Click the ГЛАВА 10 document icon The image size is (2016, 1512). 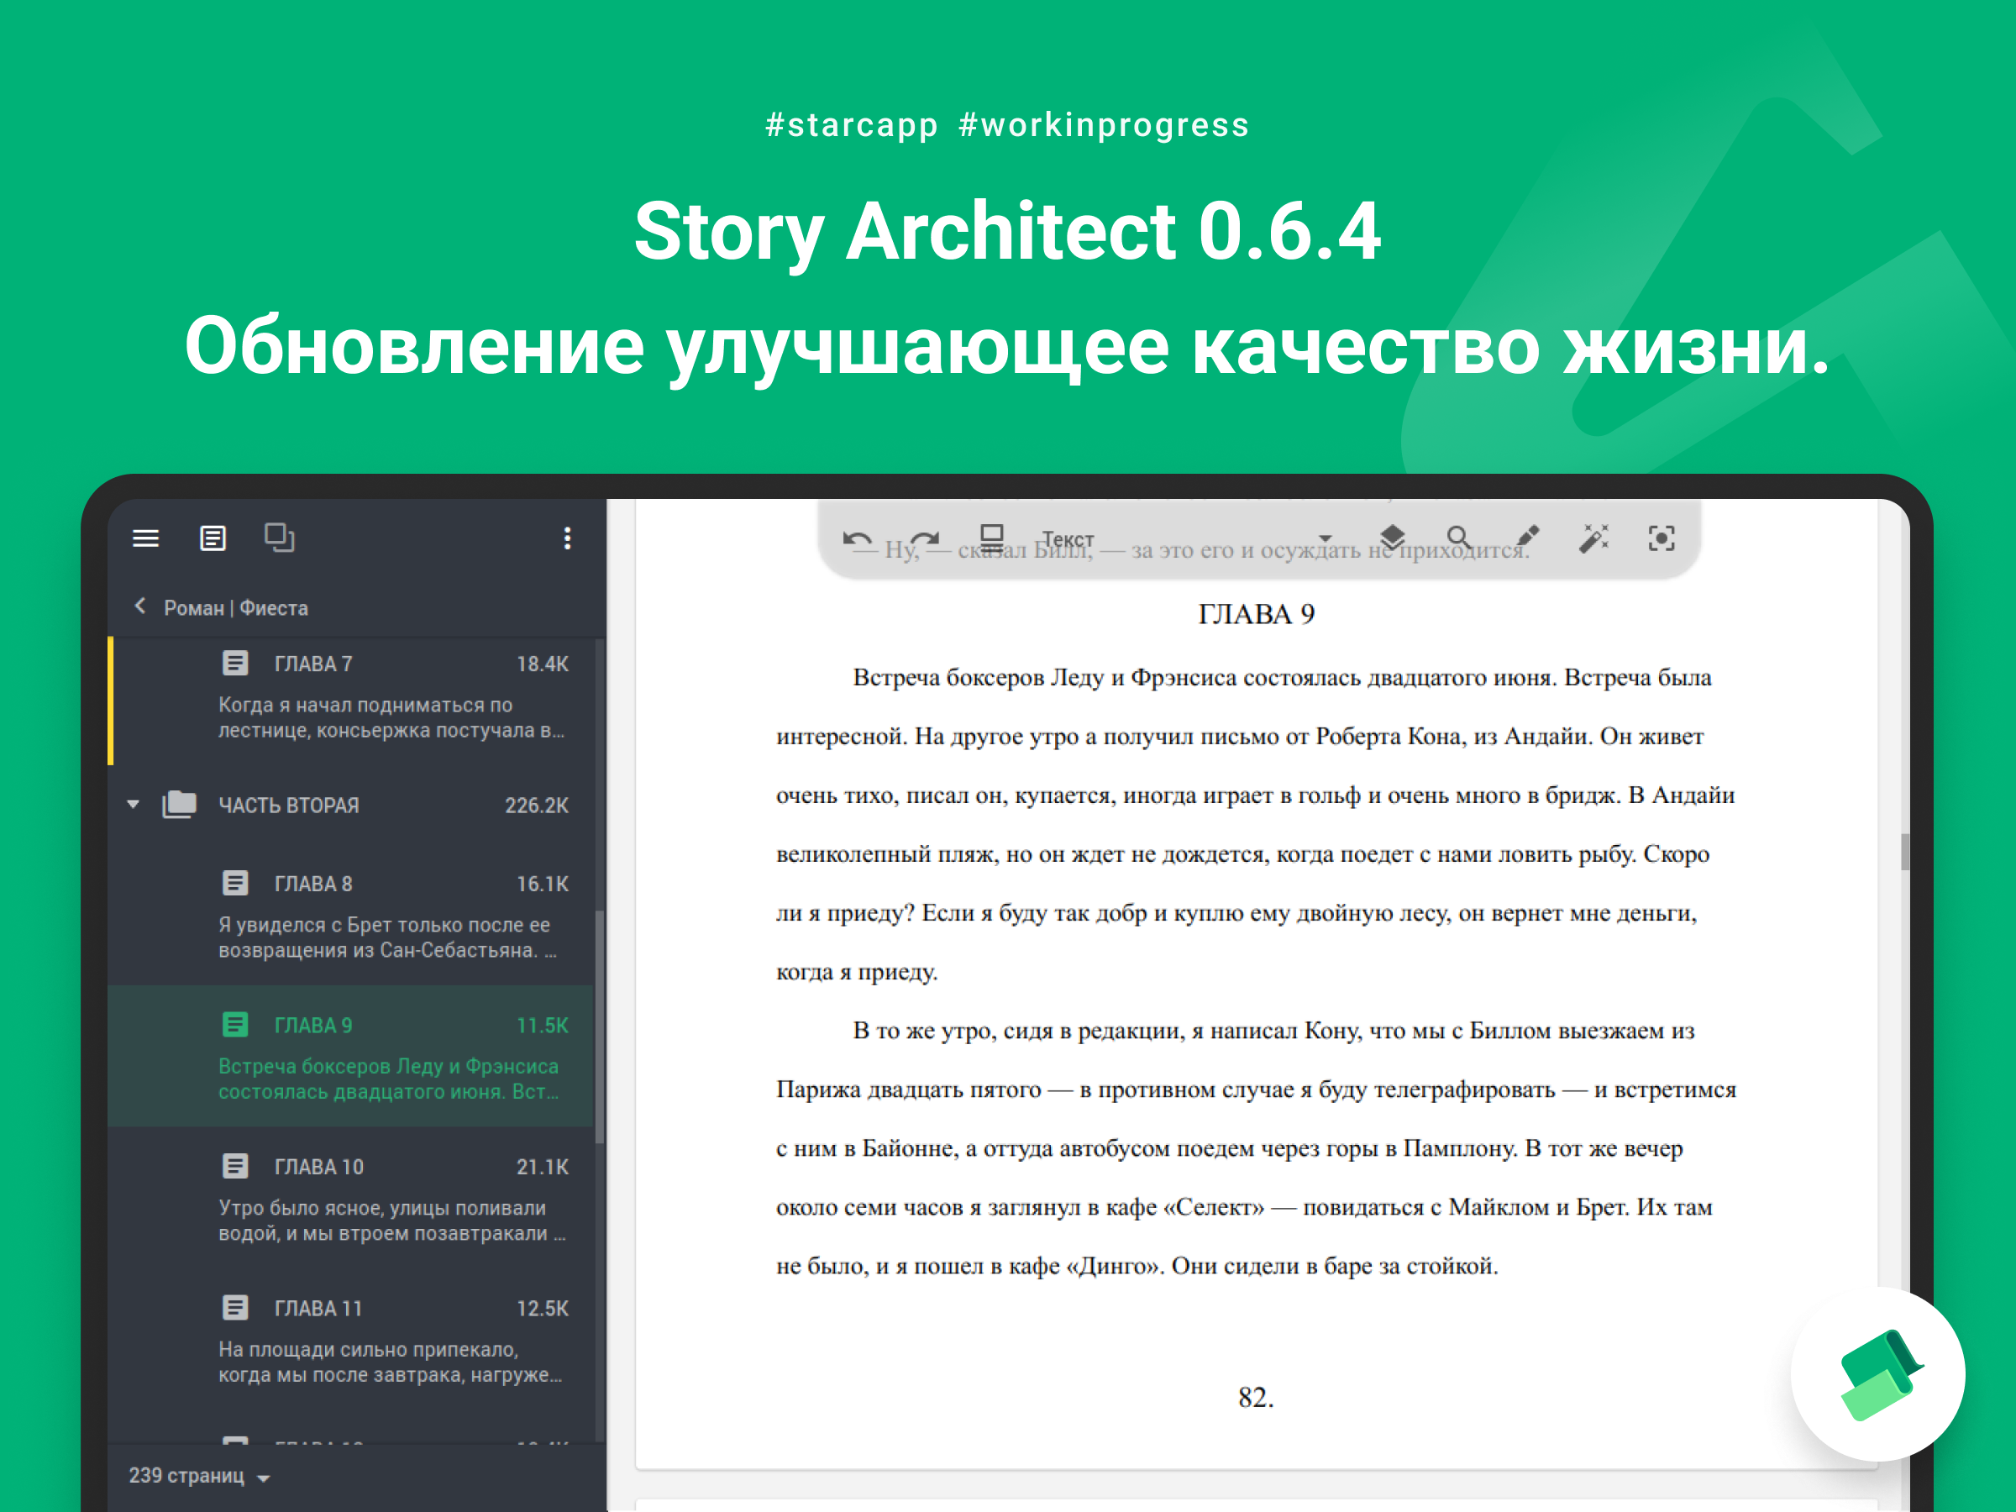tap(235, 1166)
